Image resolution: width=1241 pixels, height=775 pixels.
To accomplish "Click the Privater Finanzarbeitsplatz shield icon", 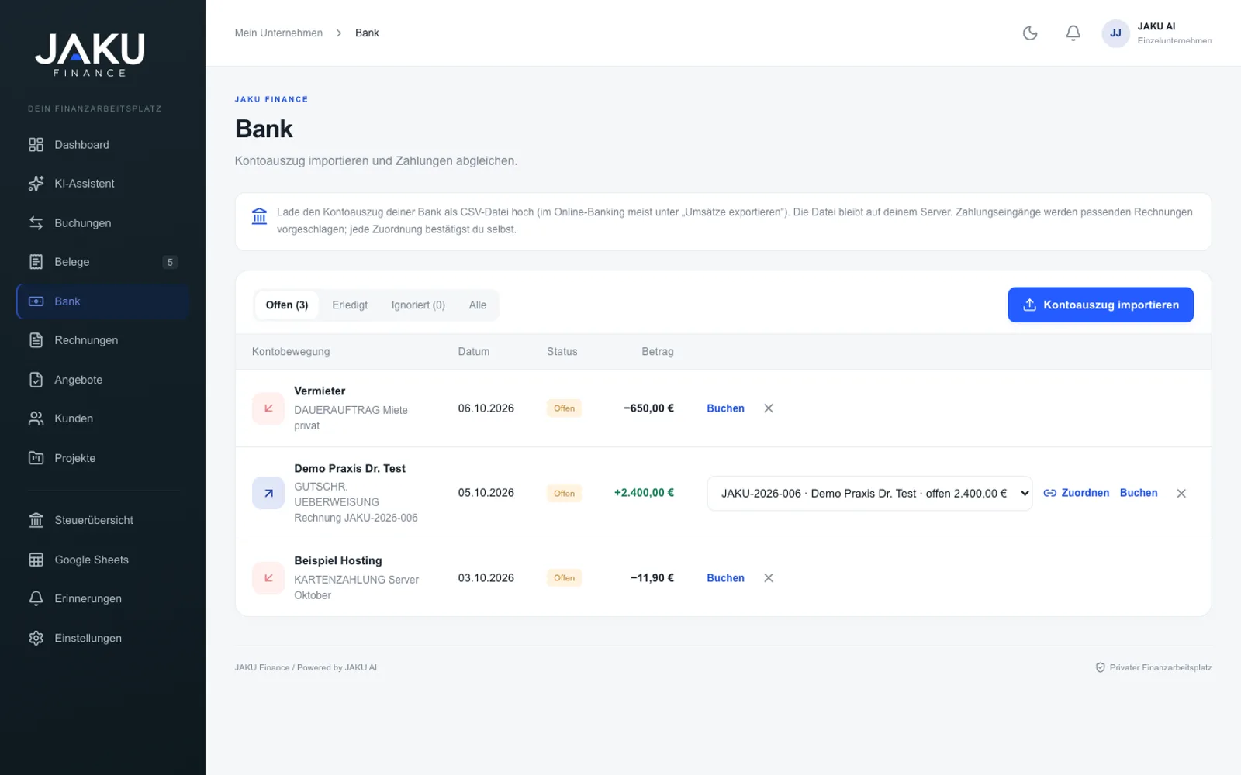I will 1100,667.
